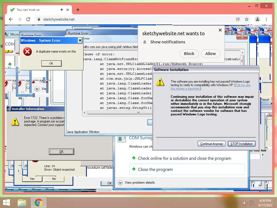Click Continue Anyway in Software Installation
Image resolution: width=277 pixels, height=208 pixels.
tap(212, 144)
